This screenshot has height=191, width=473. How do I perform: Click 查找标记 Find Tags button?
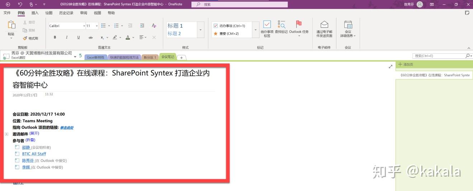point(281,27)
